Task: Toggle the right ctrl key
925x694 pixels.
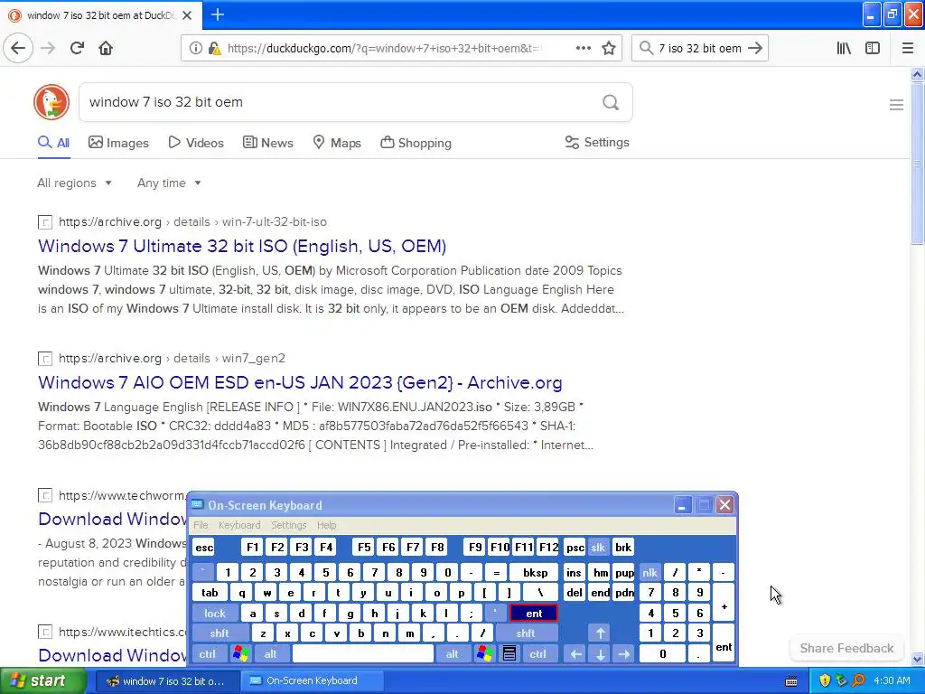Action: point(538,654)
